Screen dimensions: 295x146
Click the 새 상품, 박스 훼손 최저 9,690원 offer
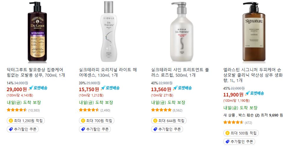[x=253, y=115]
